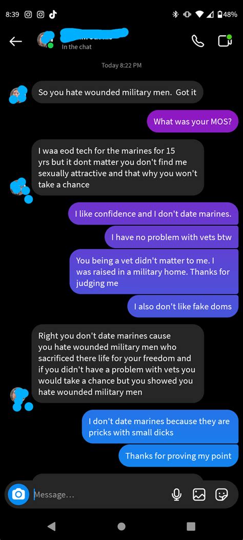Viewport: 243px width, 540px height.
Task: Tap the "I have no problem with vets btw" bubble
Action: pos(171,237)
